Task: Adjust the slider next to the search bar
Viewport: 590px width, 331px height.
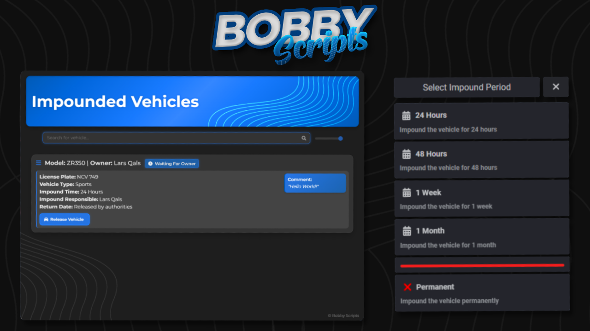Action: click(x=340, y=138)
